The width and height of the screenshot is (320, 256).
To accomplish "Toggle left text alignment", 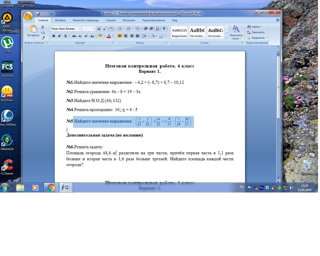I will point(120,36).
